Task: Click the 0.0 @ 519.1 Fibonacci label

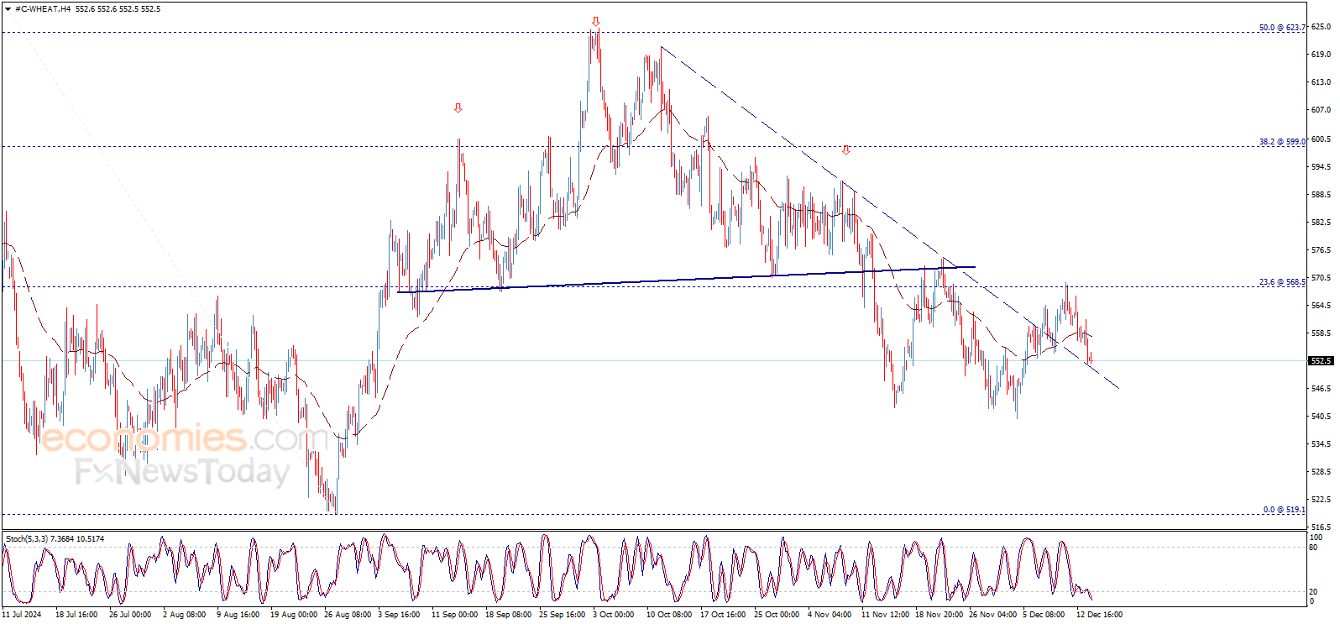Action: 1284,510
